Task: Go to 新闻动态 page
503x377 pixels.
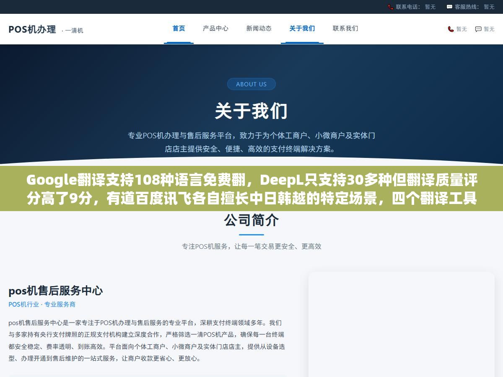Action: 259,28
